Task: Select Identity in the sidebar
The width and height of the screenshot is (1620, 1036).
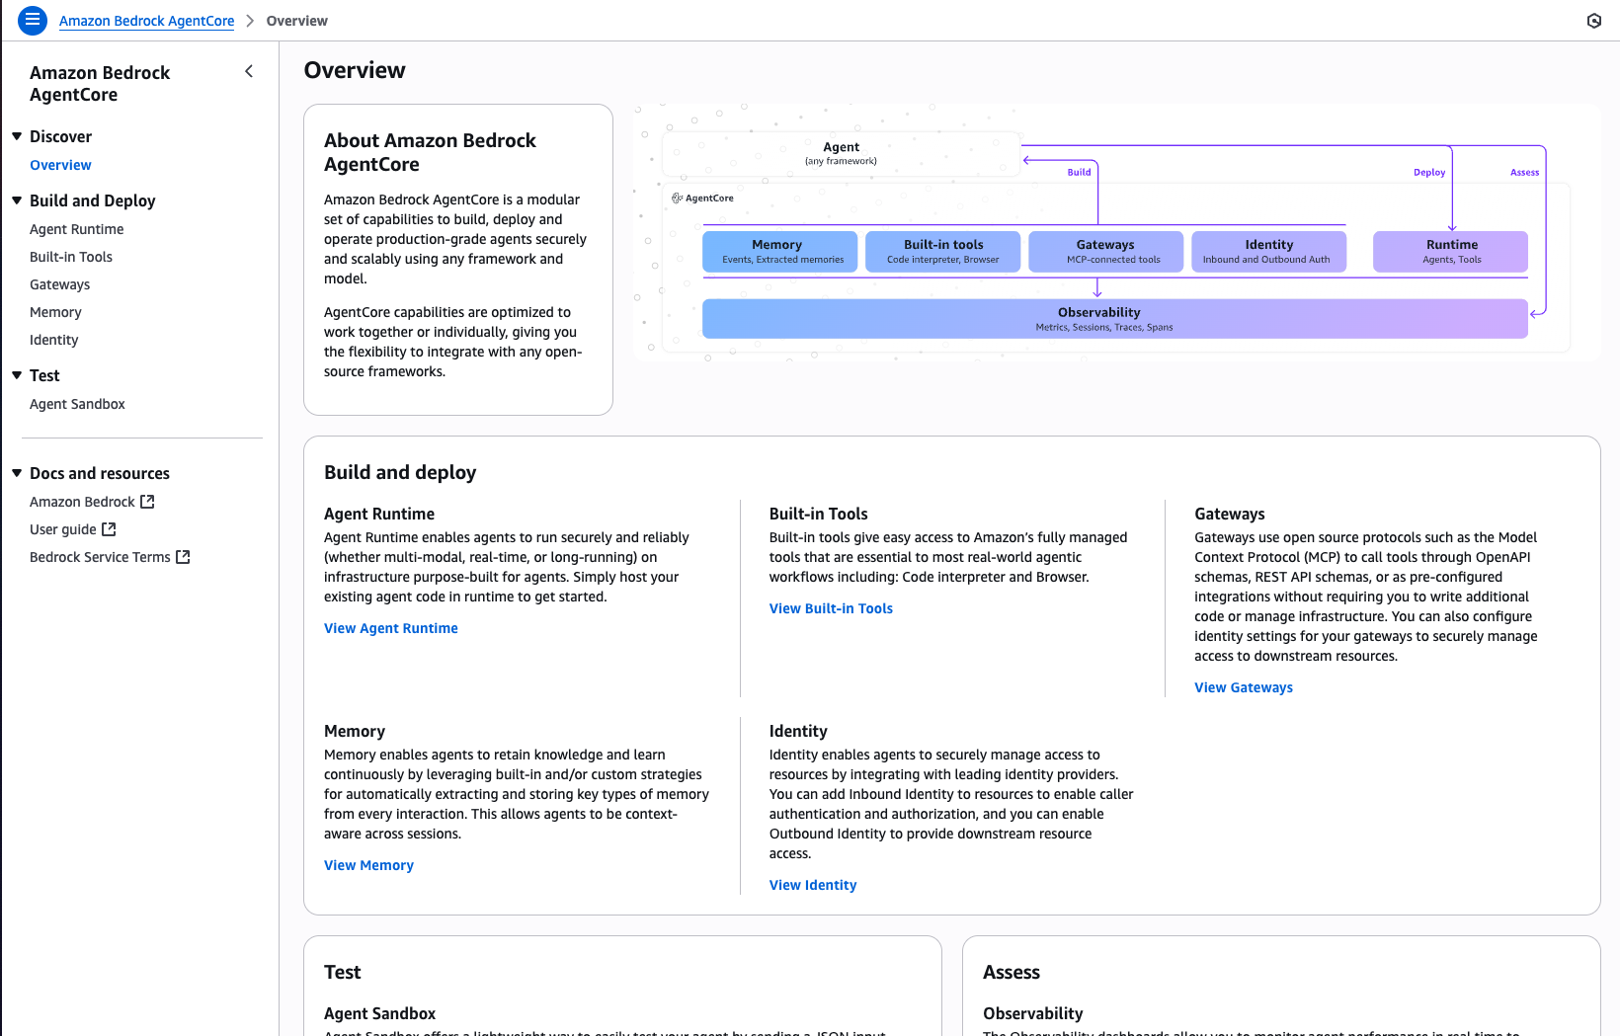Action: click(x=53, y=340)
